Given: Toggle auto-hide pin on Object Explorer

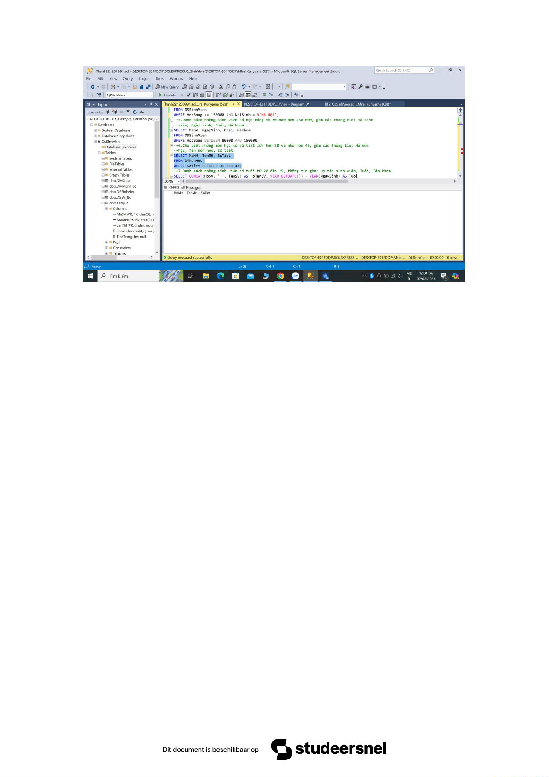Looking at the screenshot, I should tap(151, 105).
